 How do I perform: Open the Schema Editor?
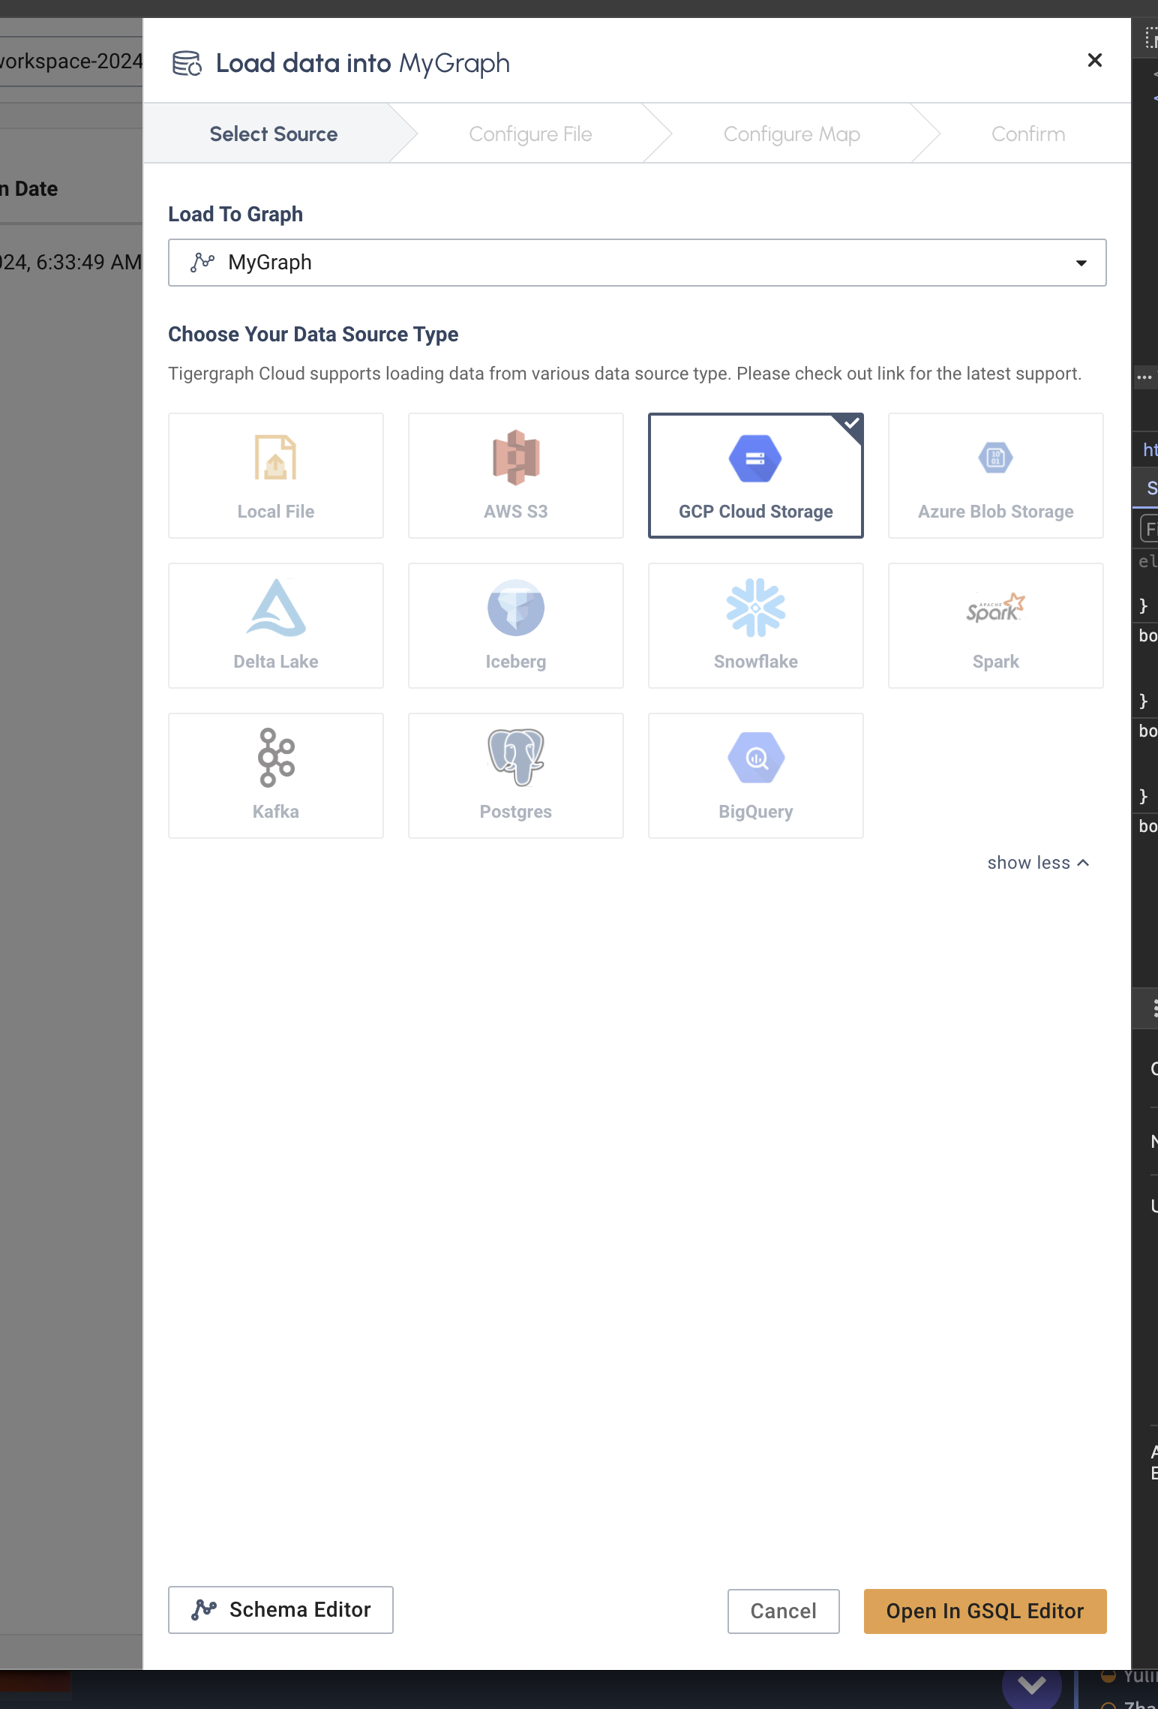tap(280, 1610)
